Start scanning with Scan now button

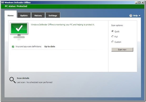122,50
